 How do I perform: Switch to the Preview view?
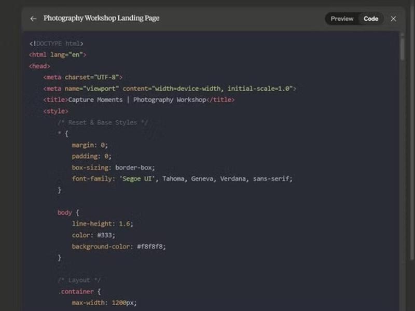click(342, 19)
